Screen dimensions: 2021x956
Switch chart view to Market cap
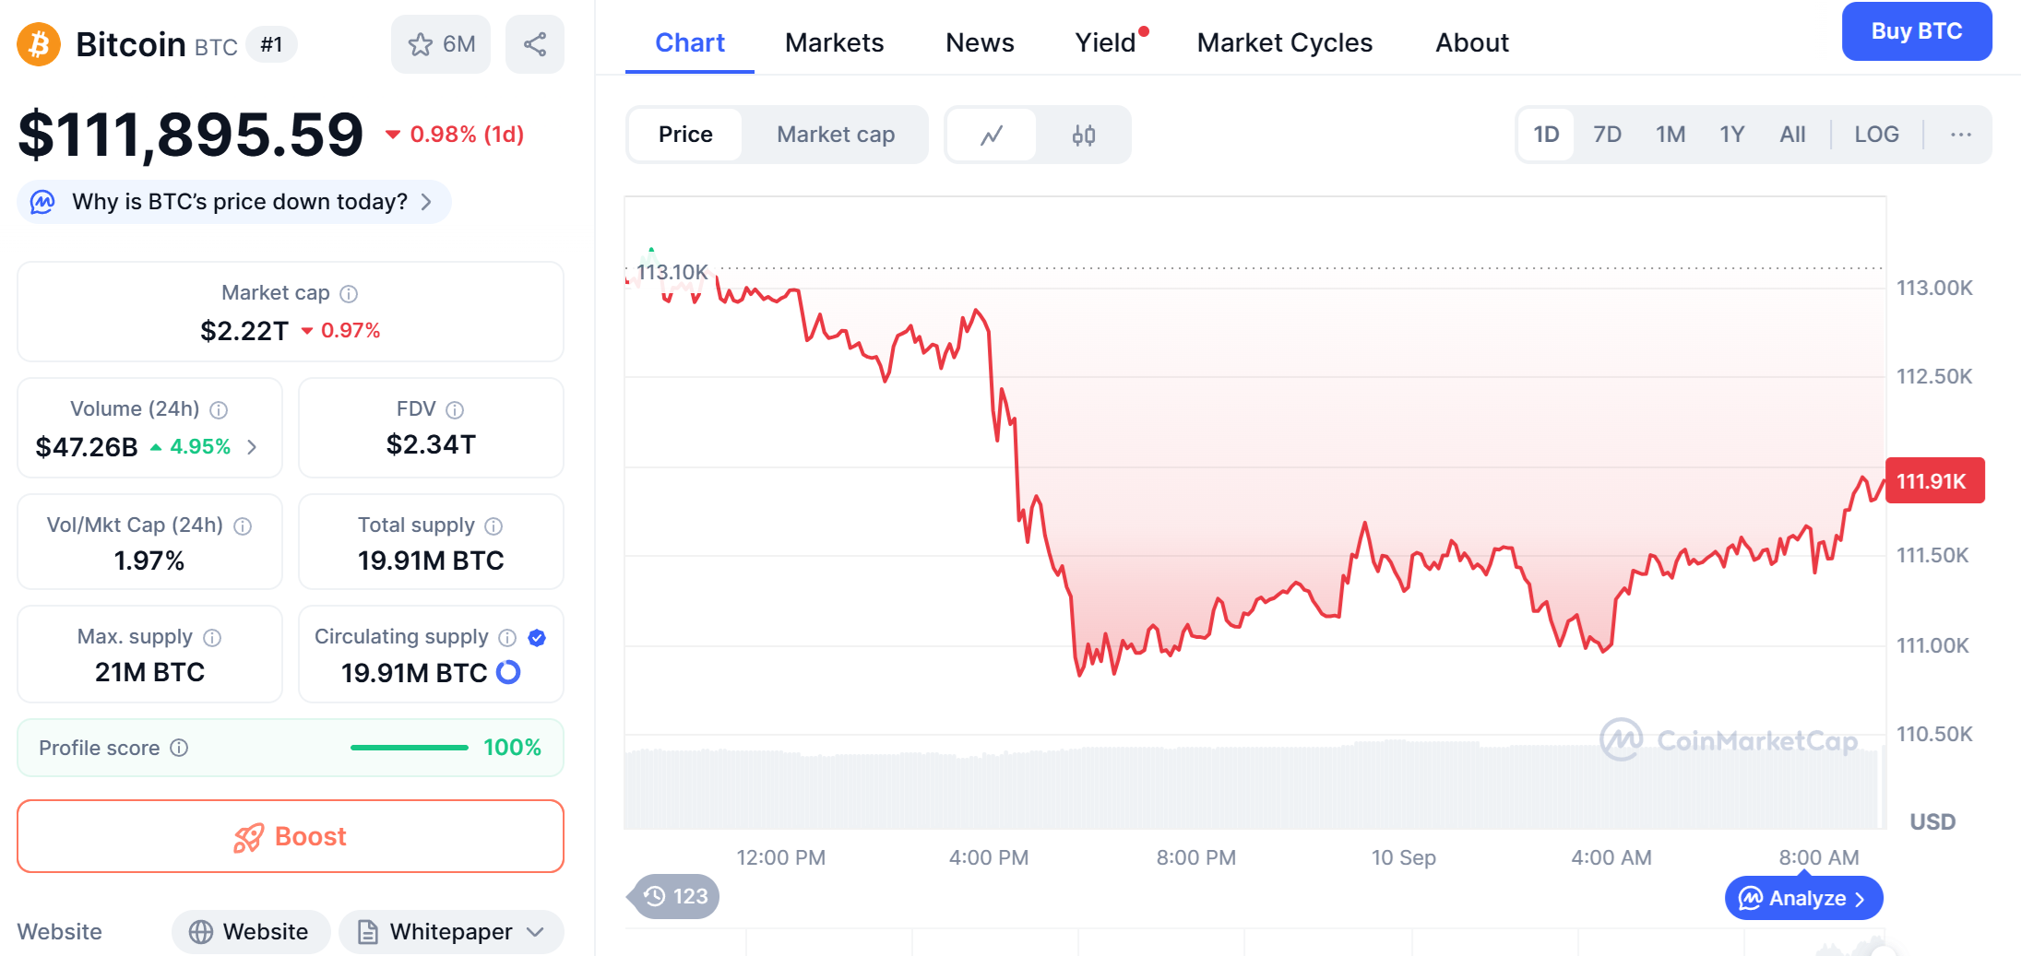[835, 135]
